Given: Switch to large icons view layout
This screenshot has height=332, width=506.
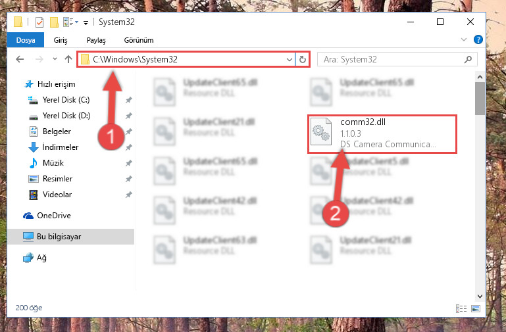Looking at the screenshot, I should click(476, 308).
